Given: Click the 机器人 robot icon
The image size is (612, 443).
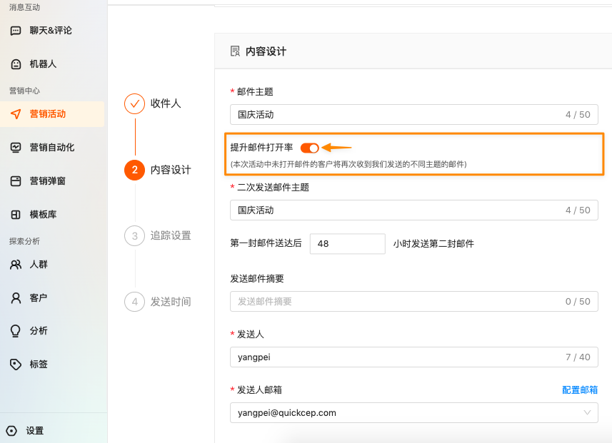Looking at the screenshot, I should coord(16,64).
